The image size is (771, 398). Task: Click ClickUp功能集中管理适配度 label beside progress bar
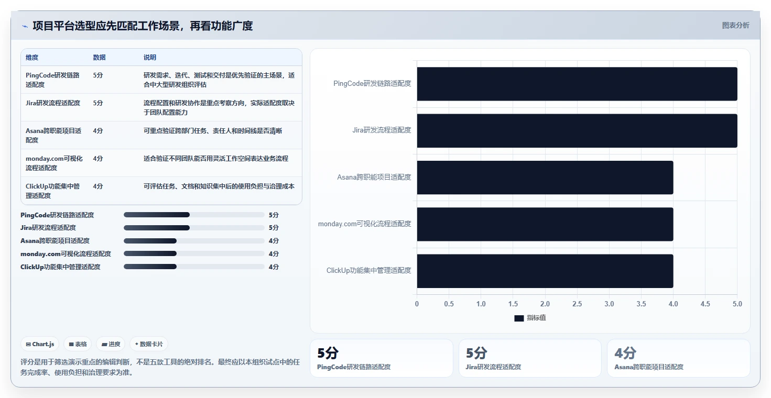coord(60,267)
